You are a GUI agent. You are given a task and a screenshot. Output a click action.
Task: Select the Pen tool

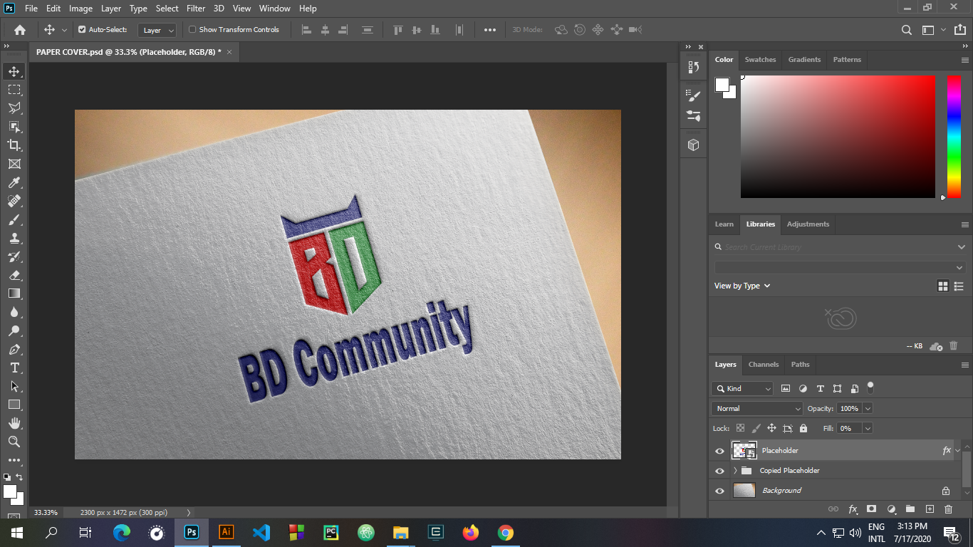pos(14,349)
